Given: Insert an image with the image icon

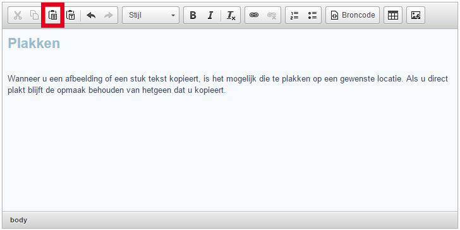Looking at the screenshot, I should (x=416, y=15).
